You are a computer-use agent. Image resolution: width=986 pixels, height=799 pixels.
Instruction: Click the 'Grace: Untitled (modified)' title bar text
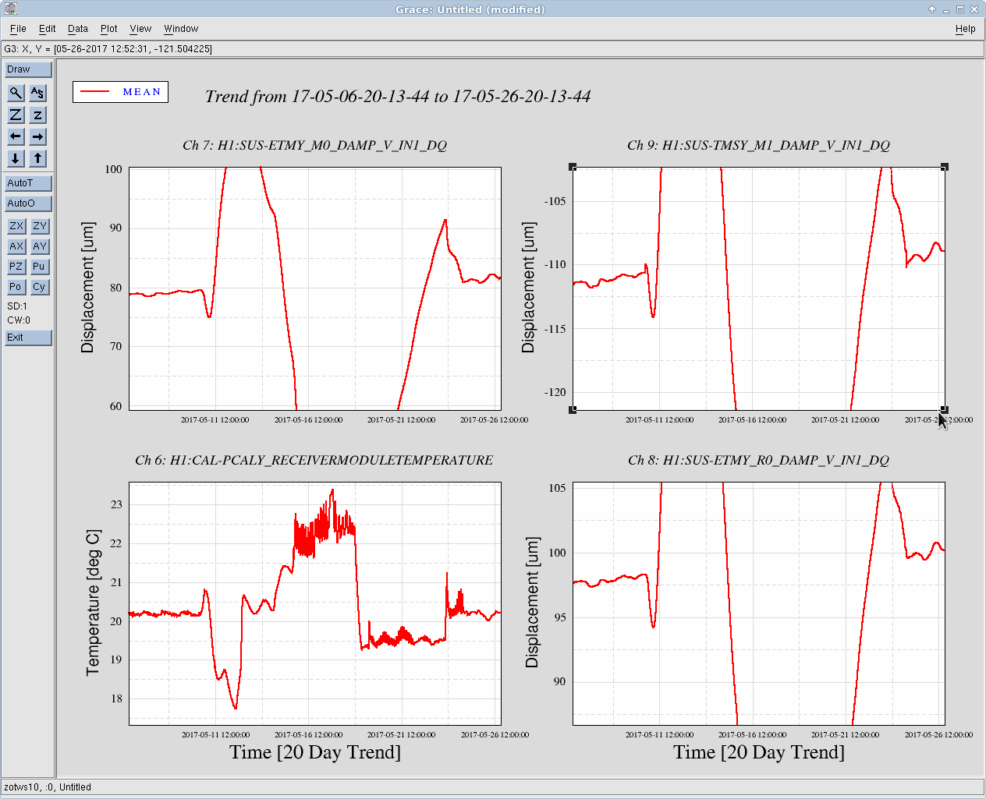coord(470,9)
